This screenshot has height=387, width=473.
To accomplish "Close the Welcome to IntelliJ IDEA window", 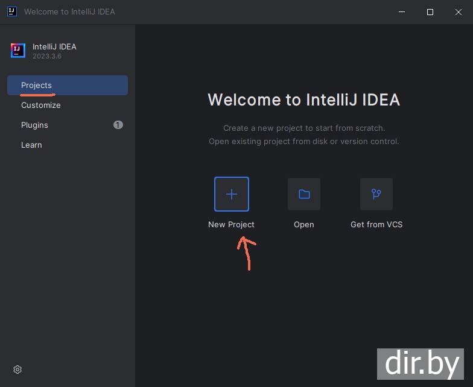I will click(459, 11).
